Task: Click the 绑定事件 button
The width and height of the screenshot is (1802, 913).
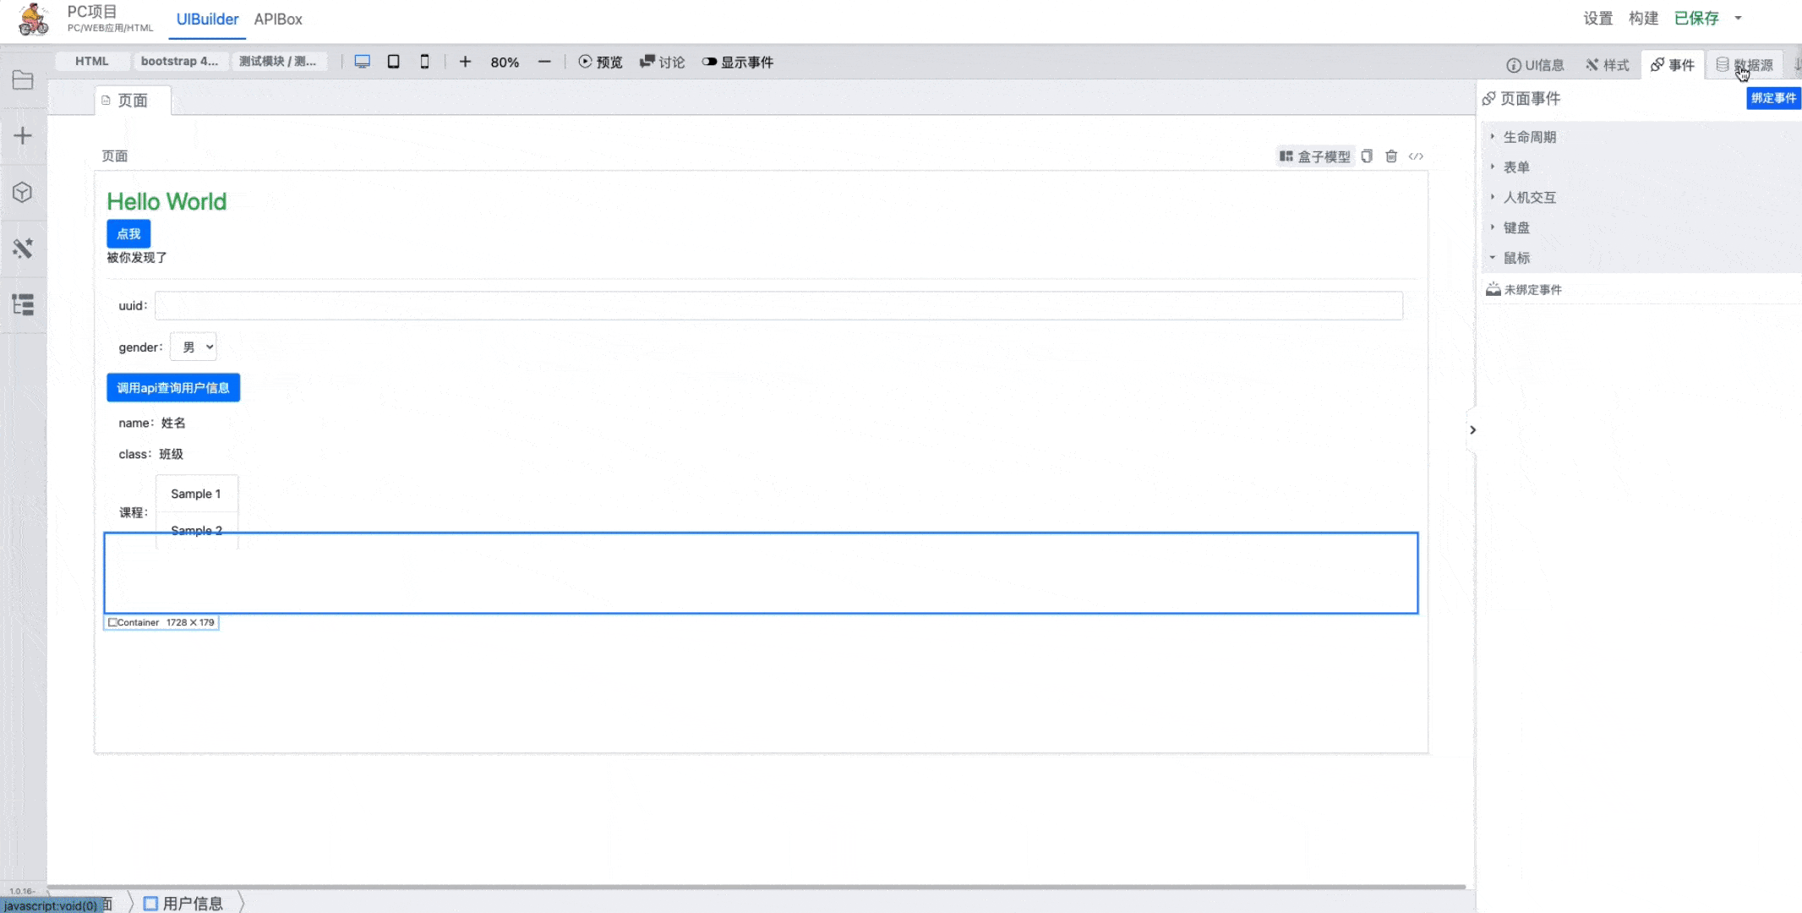Action: 1772,98
